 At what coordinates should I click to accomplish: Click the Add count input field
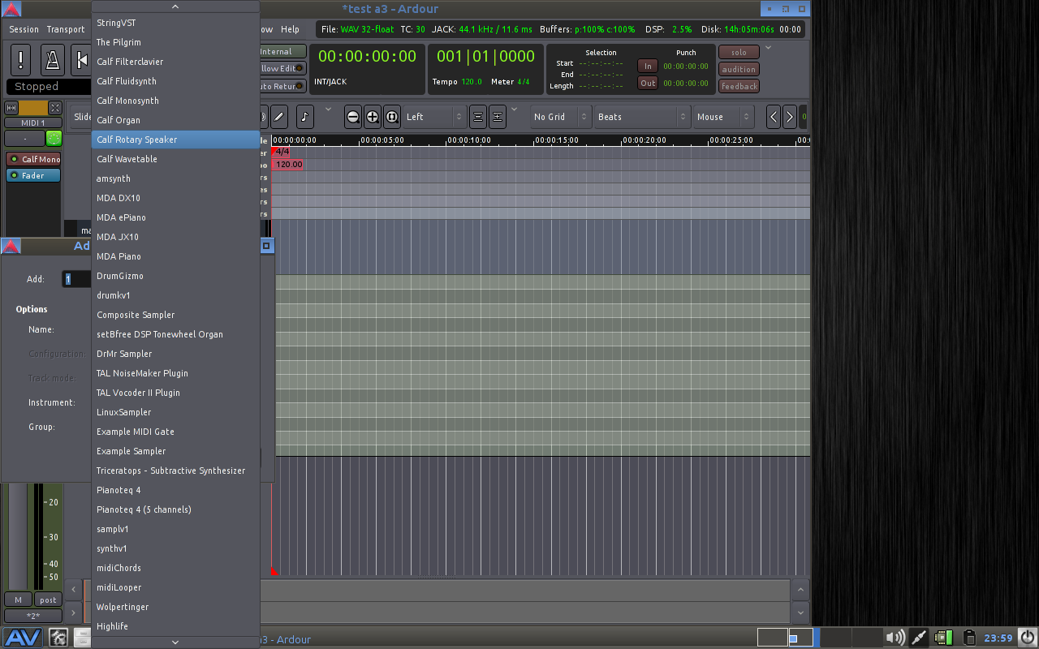[x=77, y=279]
